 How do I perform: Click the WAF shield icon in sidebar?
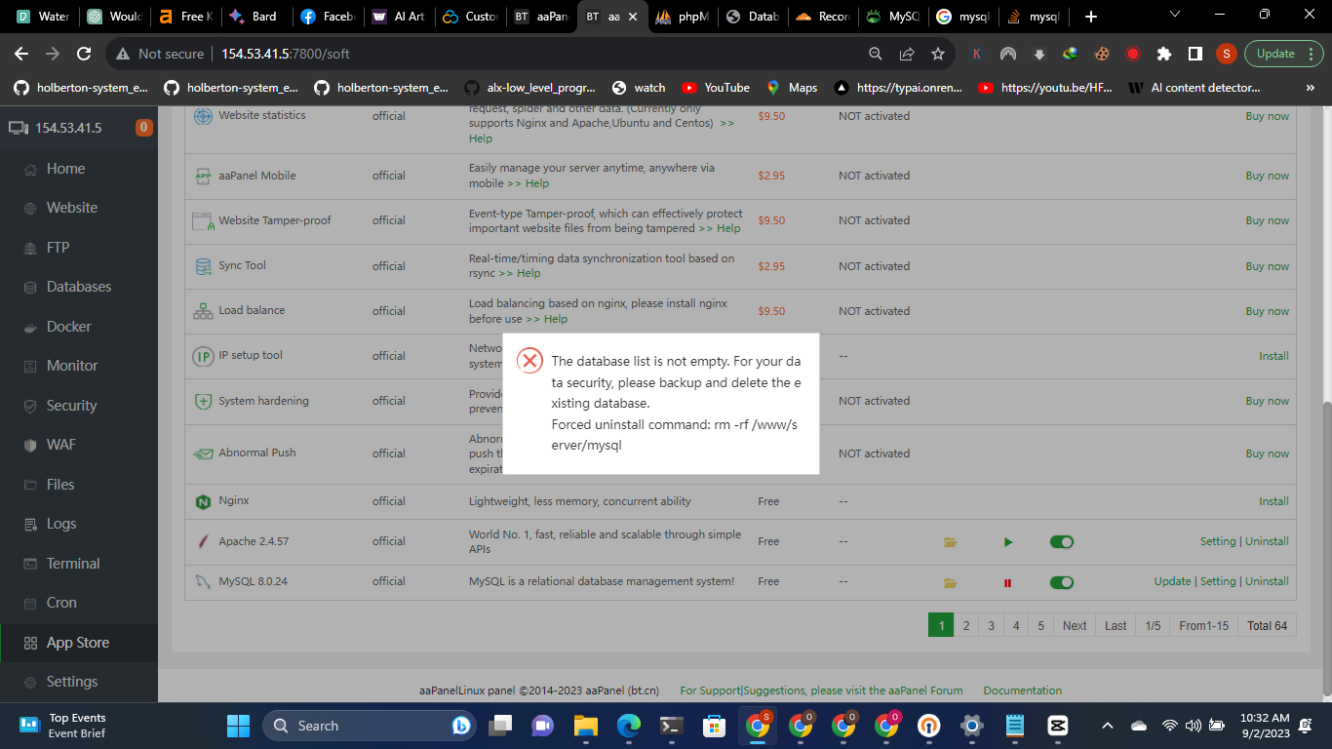point(28,445)
